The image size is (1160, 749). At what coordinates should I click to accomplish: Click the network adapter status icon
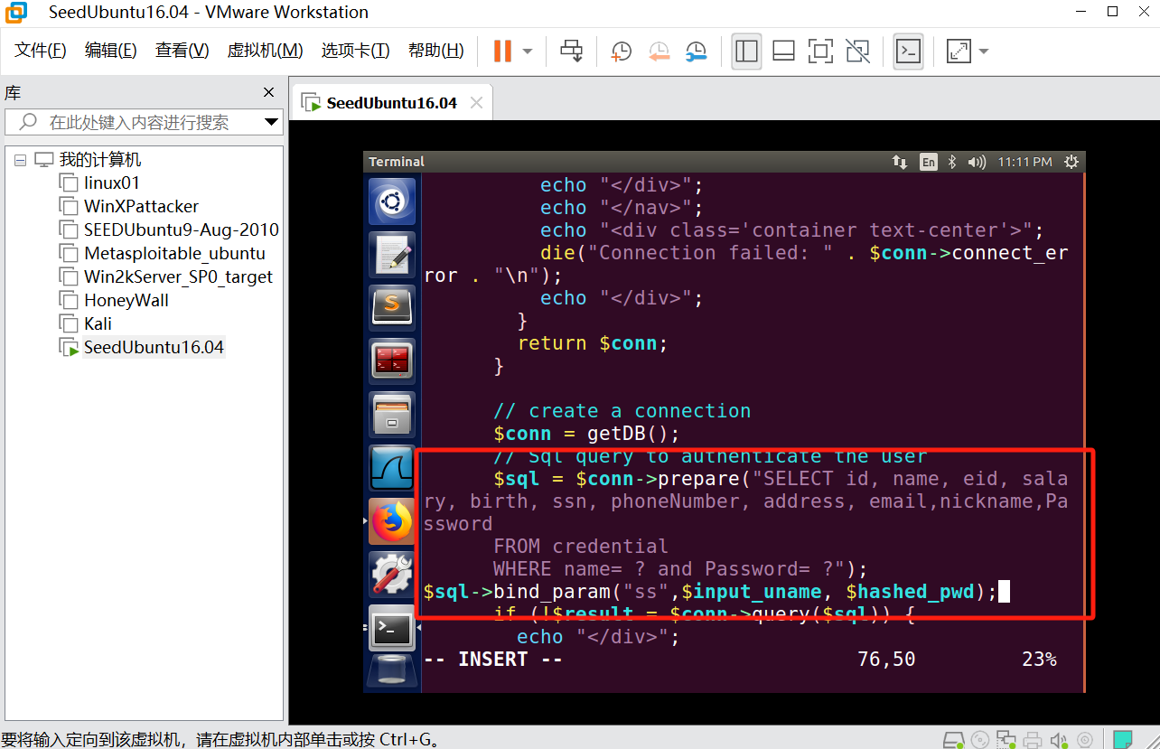1006,739
